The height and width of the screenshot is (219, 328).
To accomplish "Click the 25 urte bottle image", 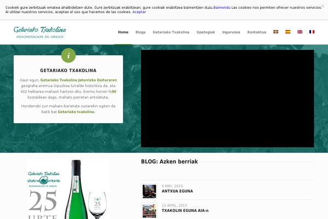I will point(68,188).
